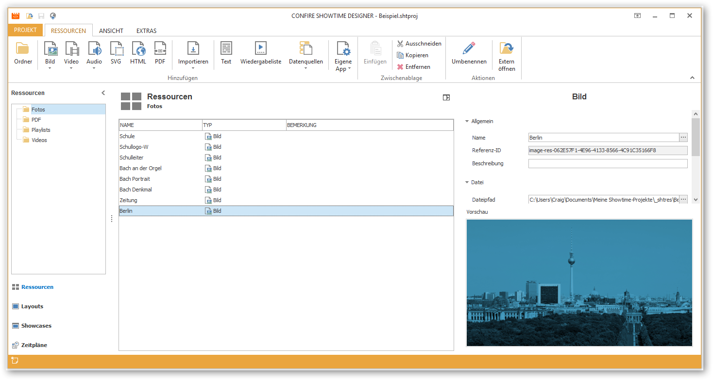Click Entfernen to remove the resource

click(x=413, y=67)
